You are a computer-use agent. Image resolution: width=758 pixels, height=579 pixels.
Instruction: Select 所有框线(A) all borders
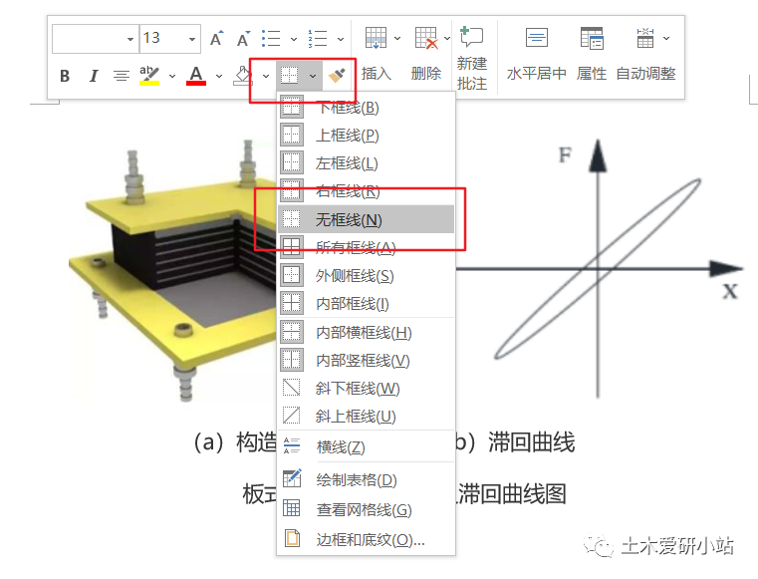367,248
